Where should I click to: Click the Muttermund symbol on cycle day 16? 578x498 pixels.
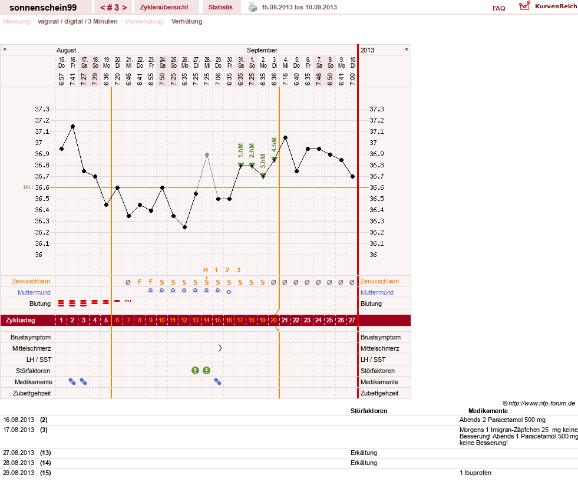[x=229, y=292]
